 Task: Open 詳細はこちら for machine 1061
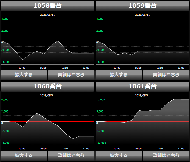(x=166, y=156)
